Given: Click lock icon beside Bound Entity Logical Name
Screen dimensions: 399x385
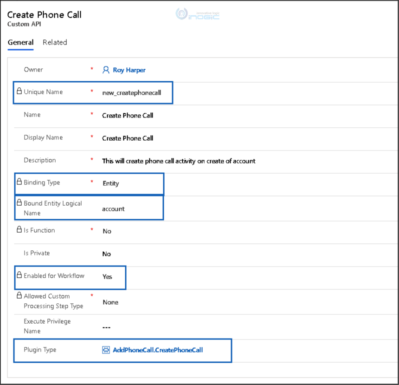Looking at the screenshot, I should click(19, 202).
